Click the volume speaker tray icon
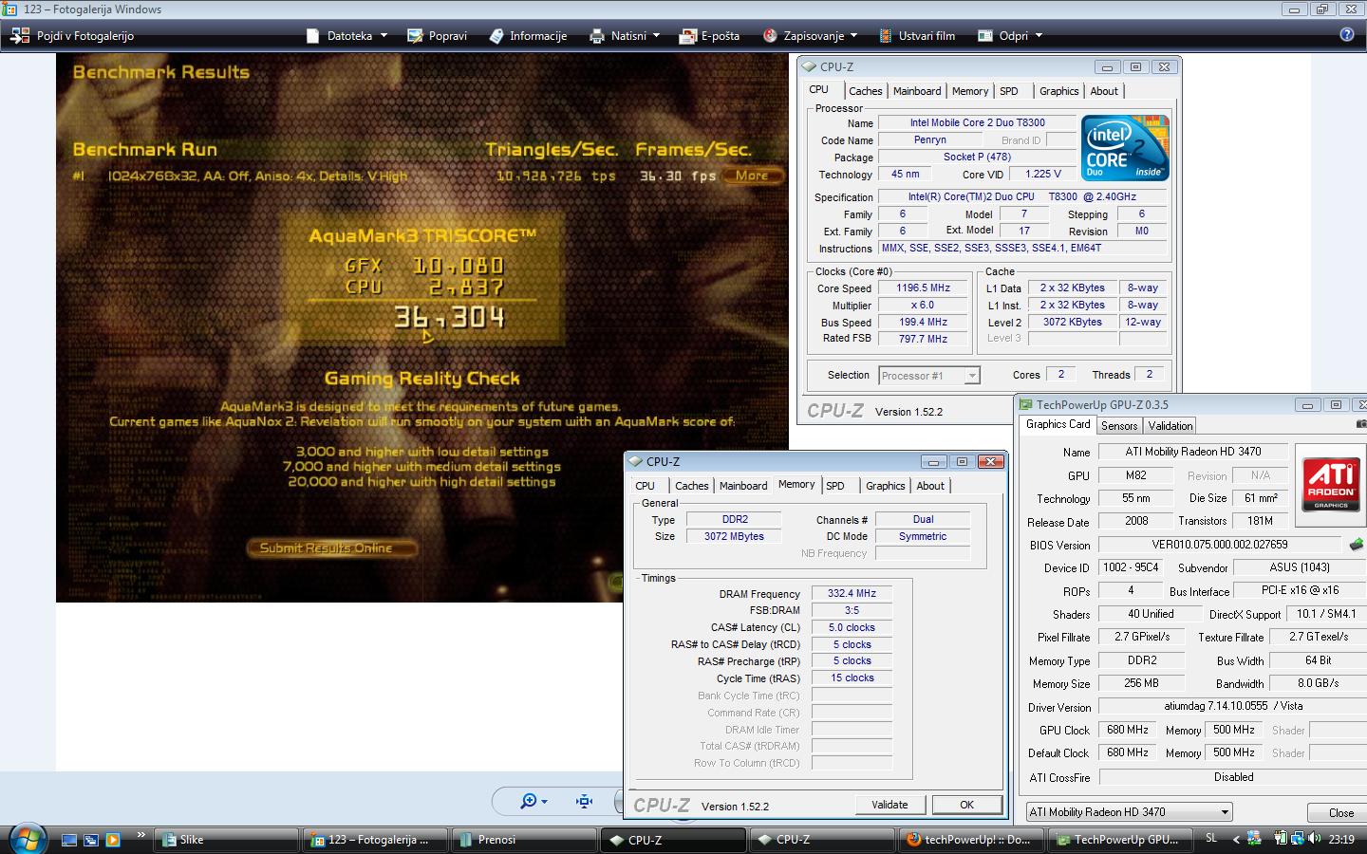The width and height of the screenshot is (1367, 854). [x=1315, y=838]
